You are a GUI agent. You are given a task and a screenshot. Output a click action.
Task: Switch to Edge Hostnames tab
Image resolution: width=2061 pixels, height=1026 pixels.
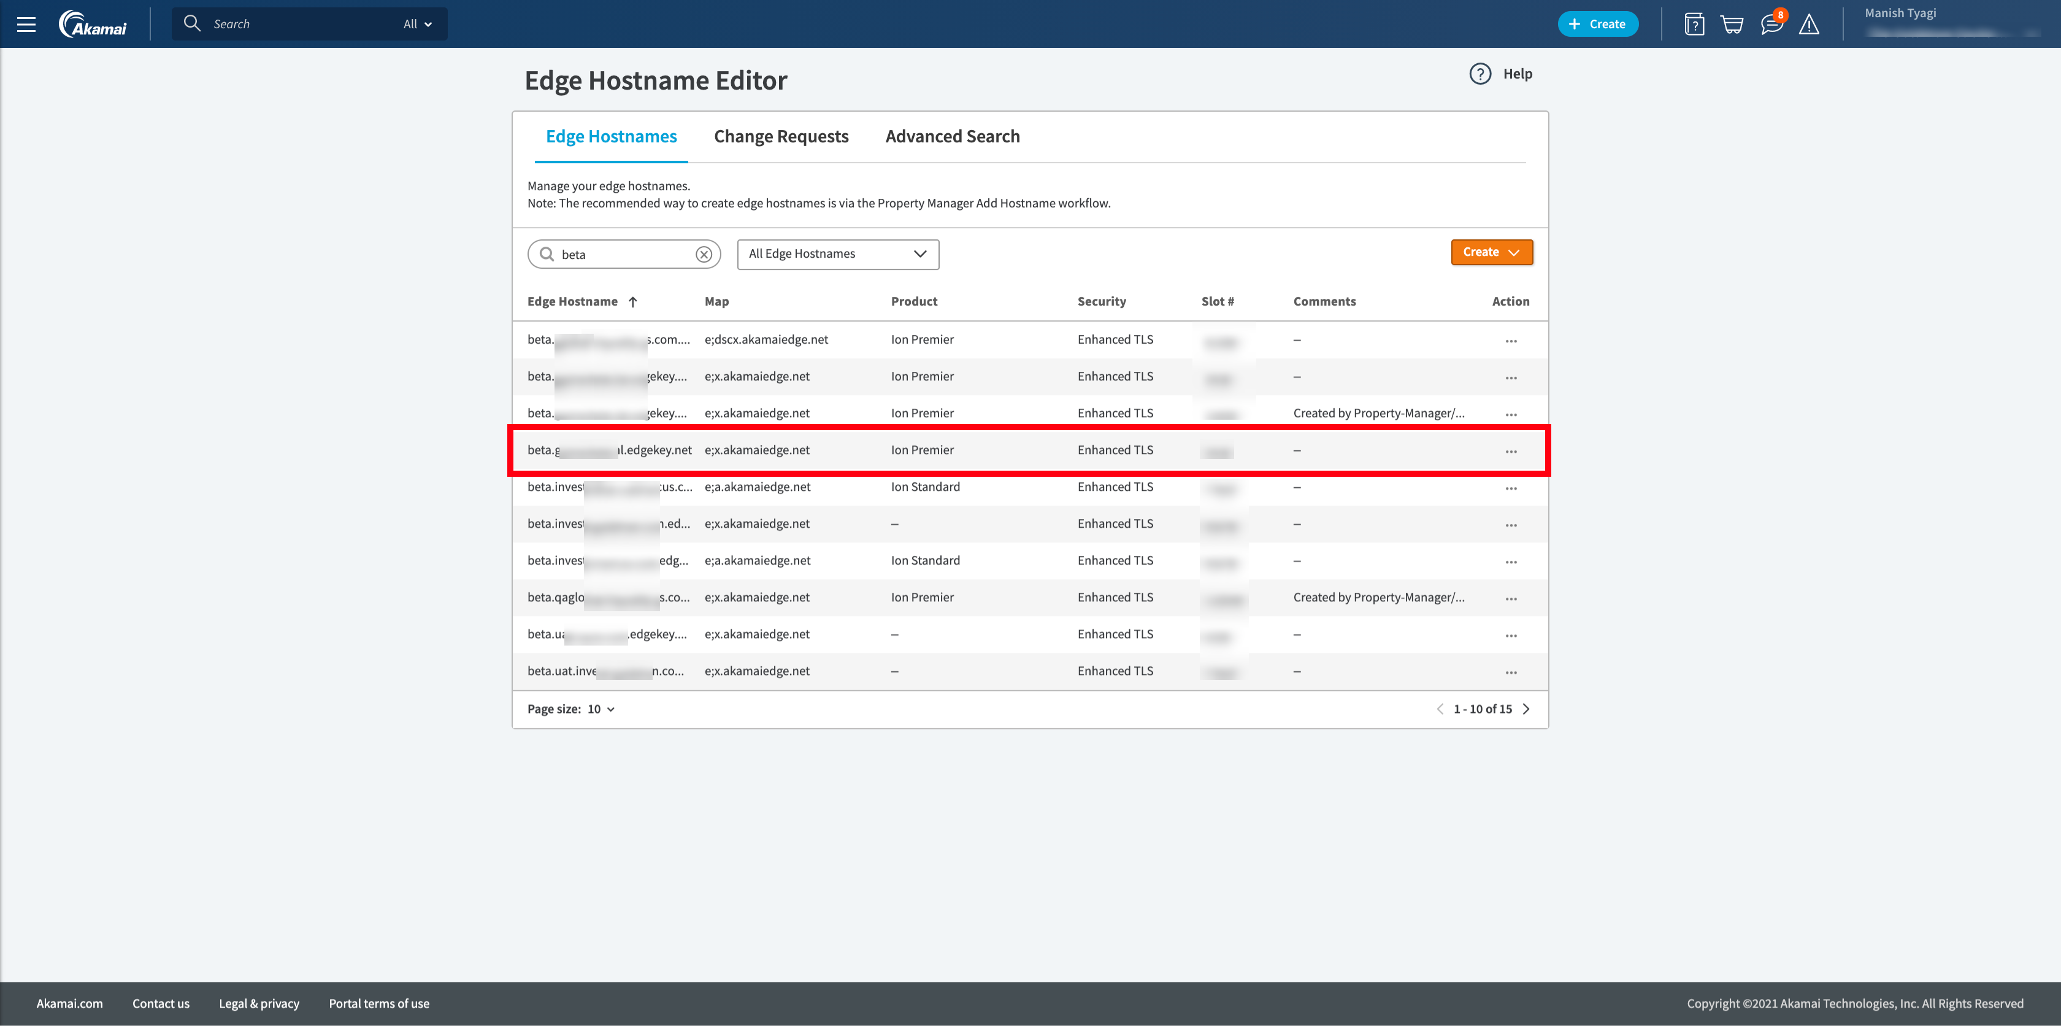pos(612,137)
